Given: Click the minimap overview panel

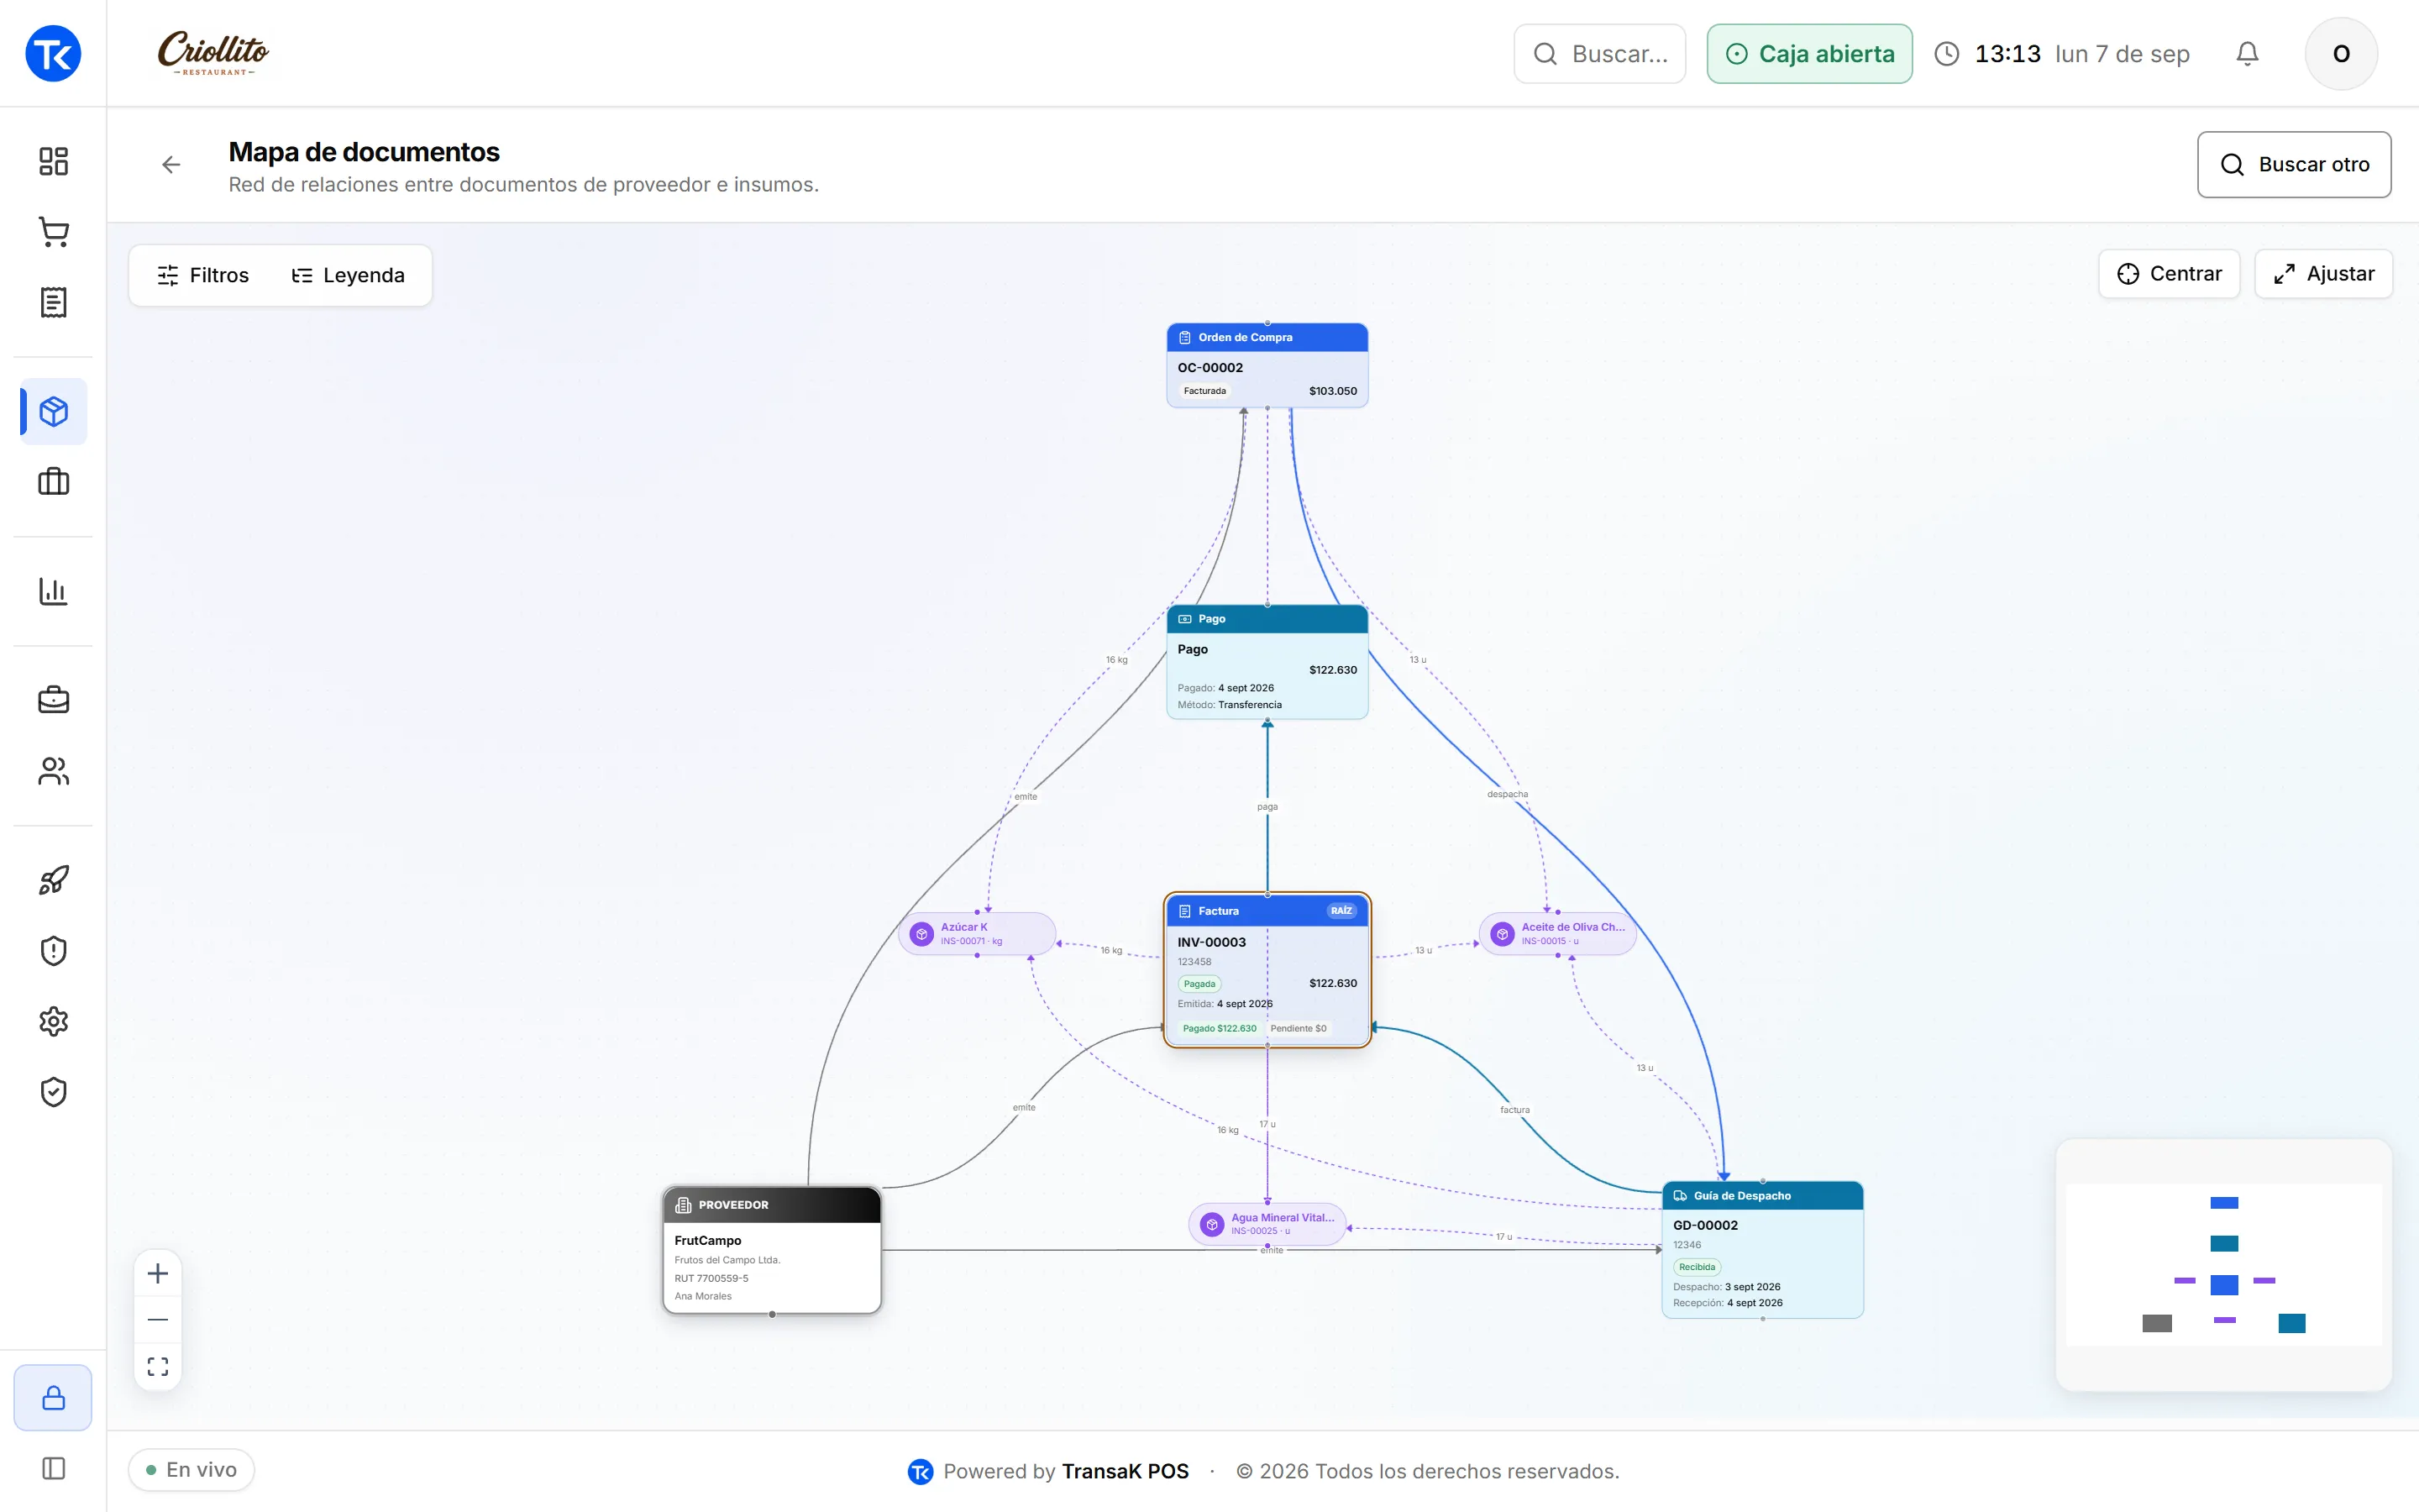Looking at the screenshot, I should click(x=2223, y=1265).
